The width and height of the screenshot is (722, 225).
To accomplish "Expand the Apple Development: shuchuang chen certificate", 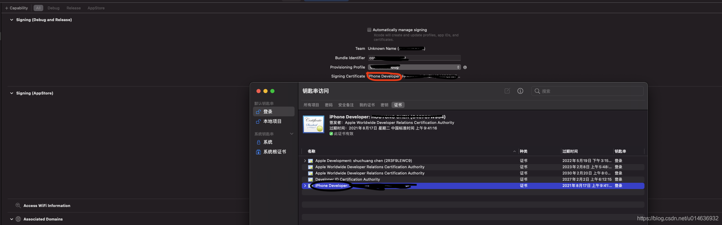I will (305, 161).
